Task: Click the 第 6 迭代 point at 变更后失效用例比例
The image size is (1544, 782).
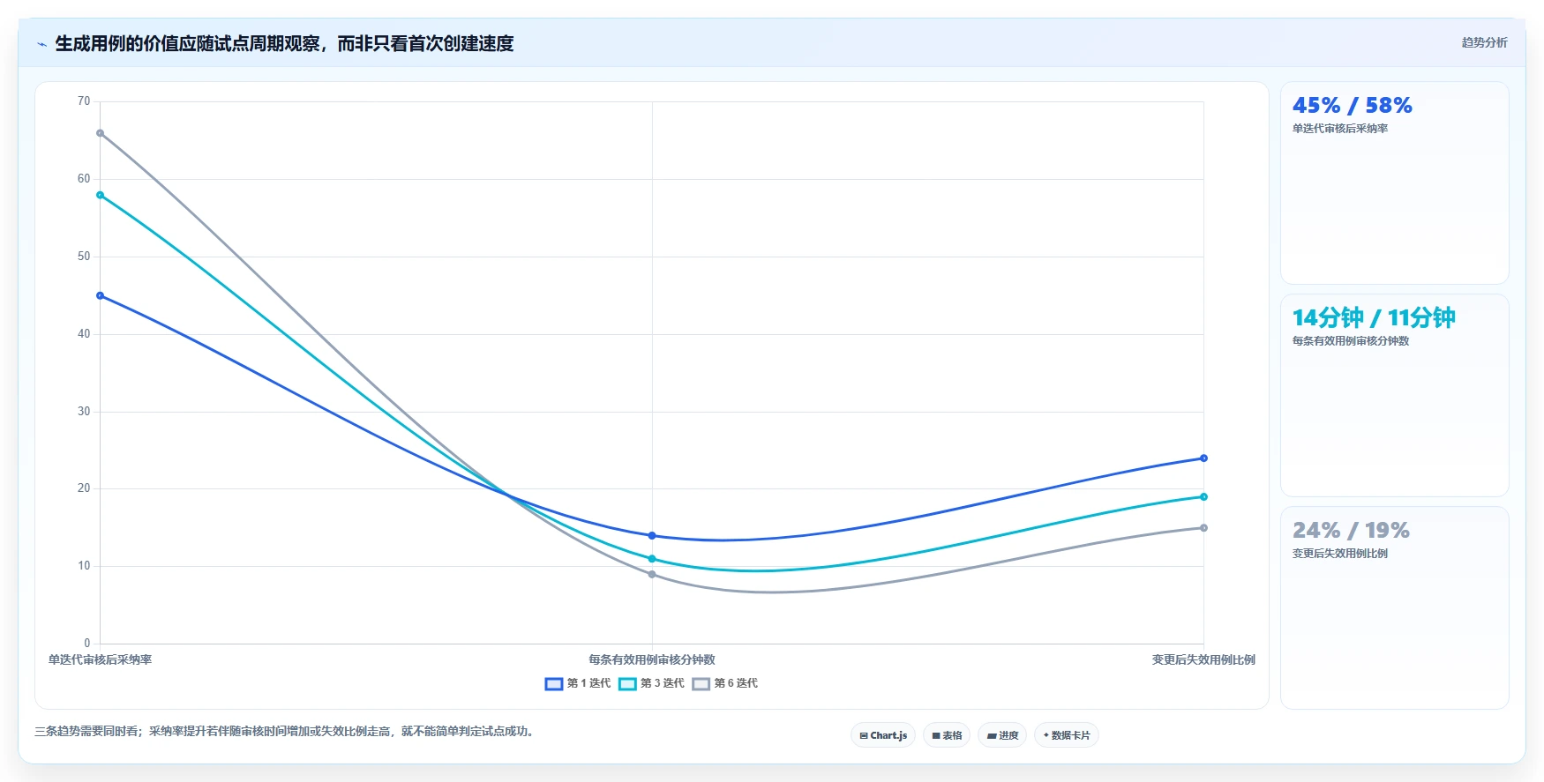Action: (1203, 528)
